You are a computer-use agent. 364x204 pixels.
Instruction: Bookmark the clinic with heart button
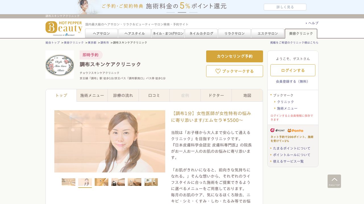tap(234, 71)
